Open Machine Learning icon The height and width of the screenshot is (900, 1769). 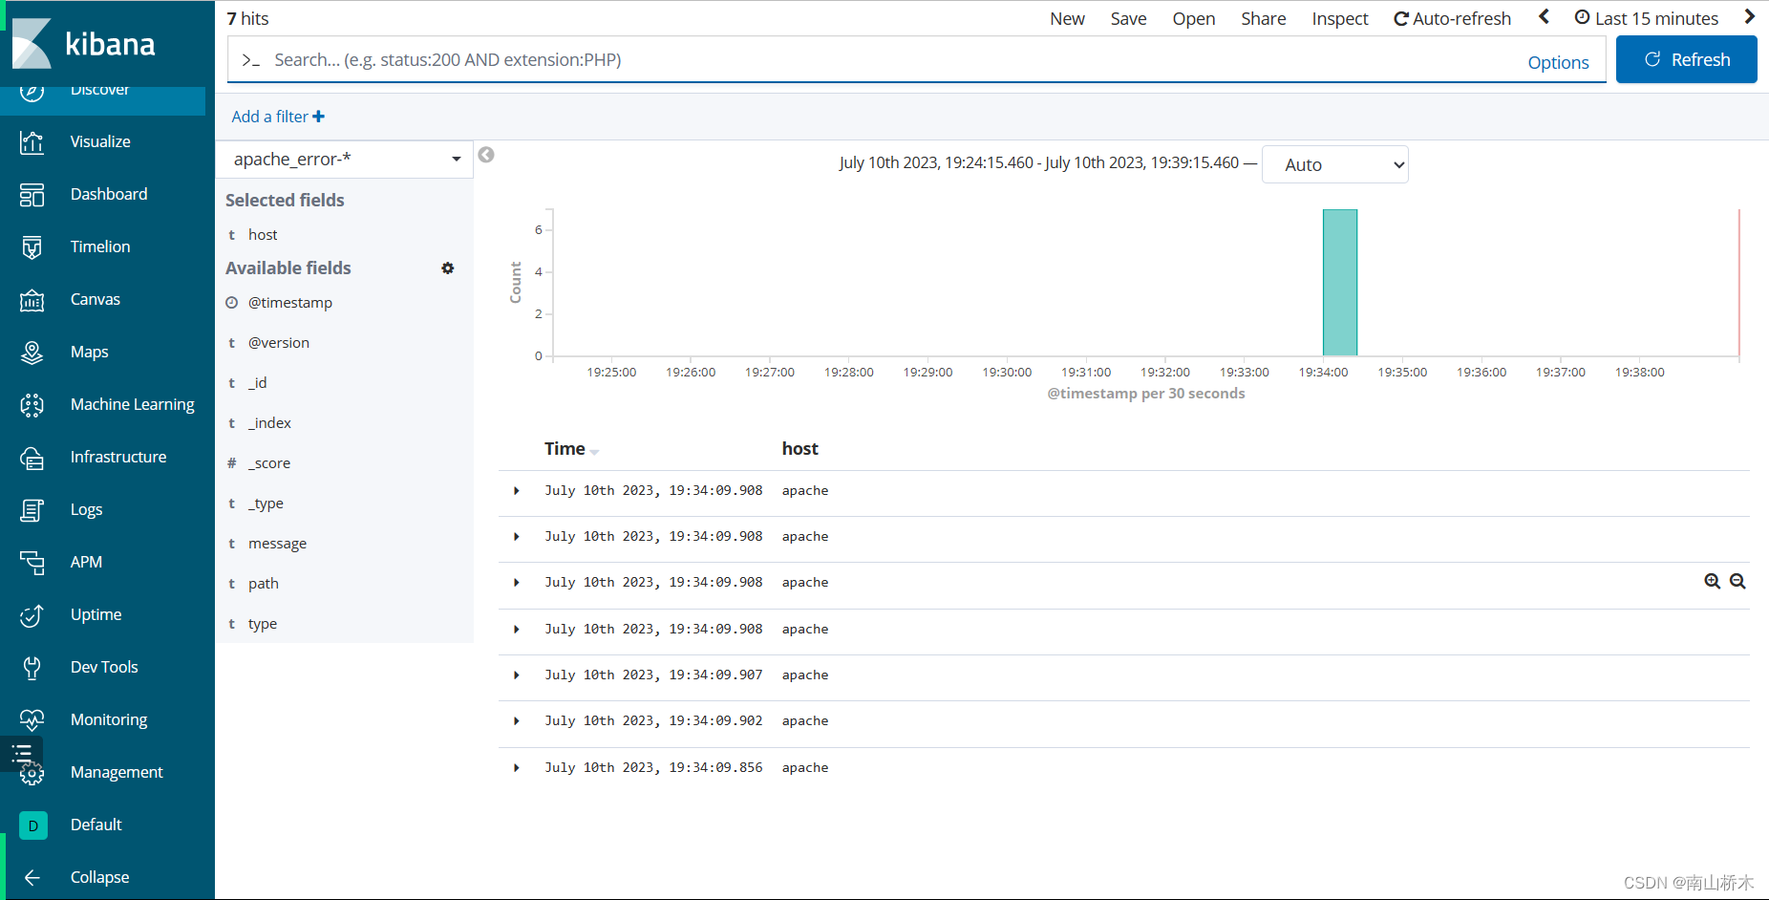(x=32, y=405)
